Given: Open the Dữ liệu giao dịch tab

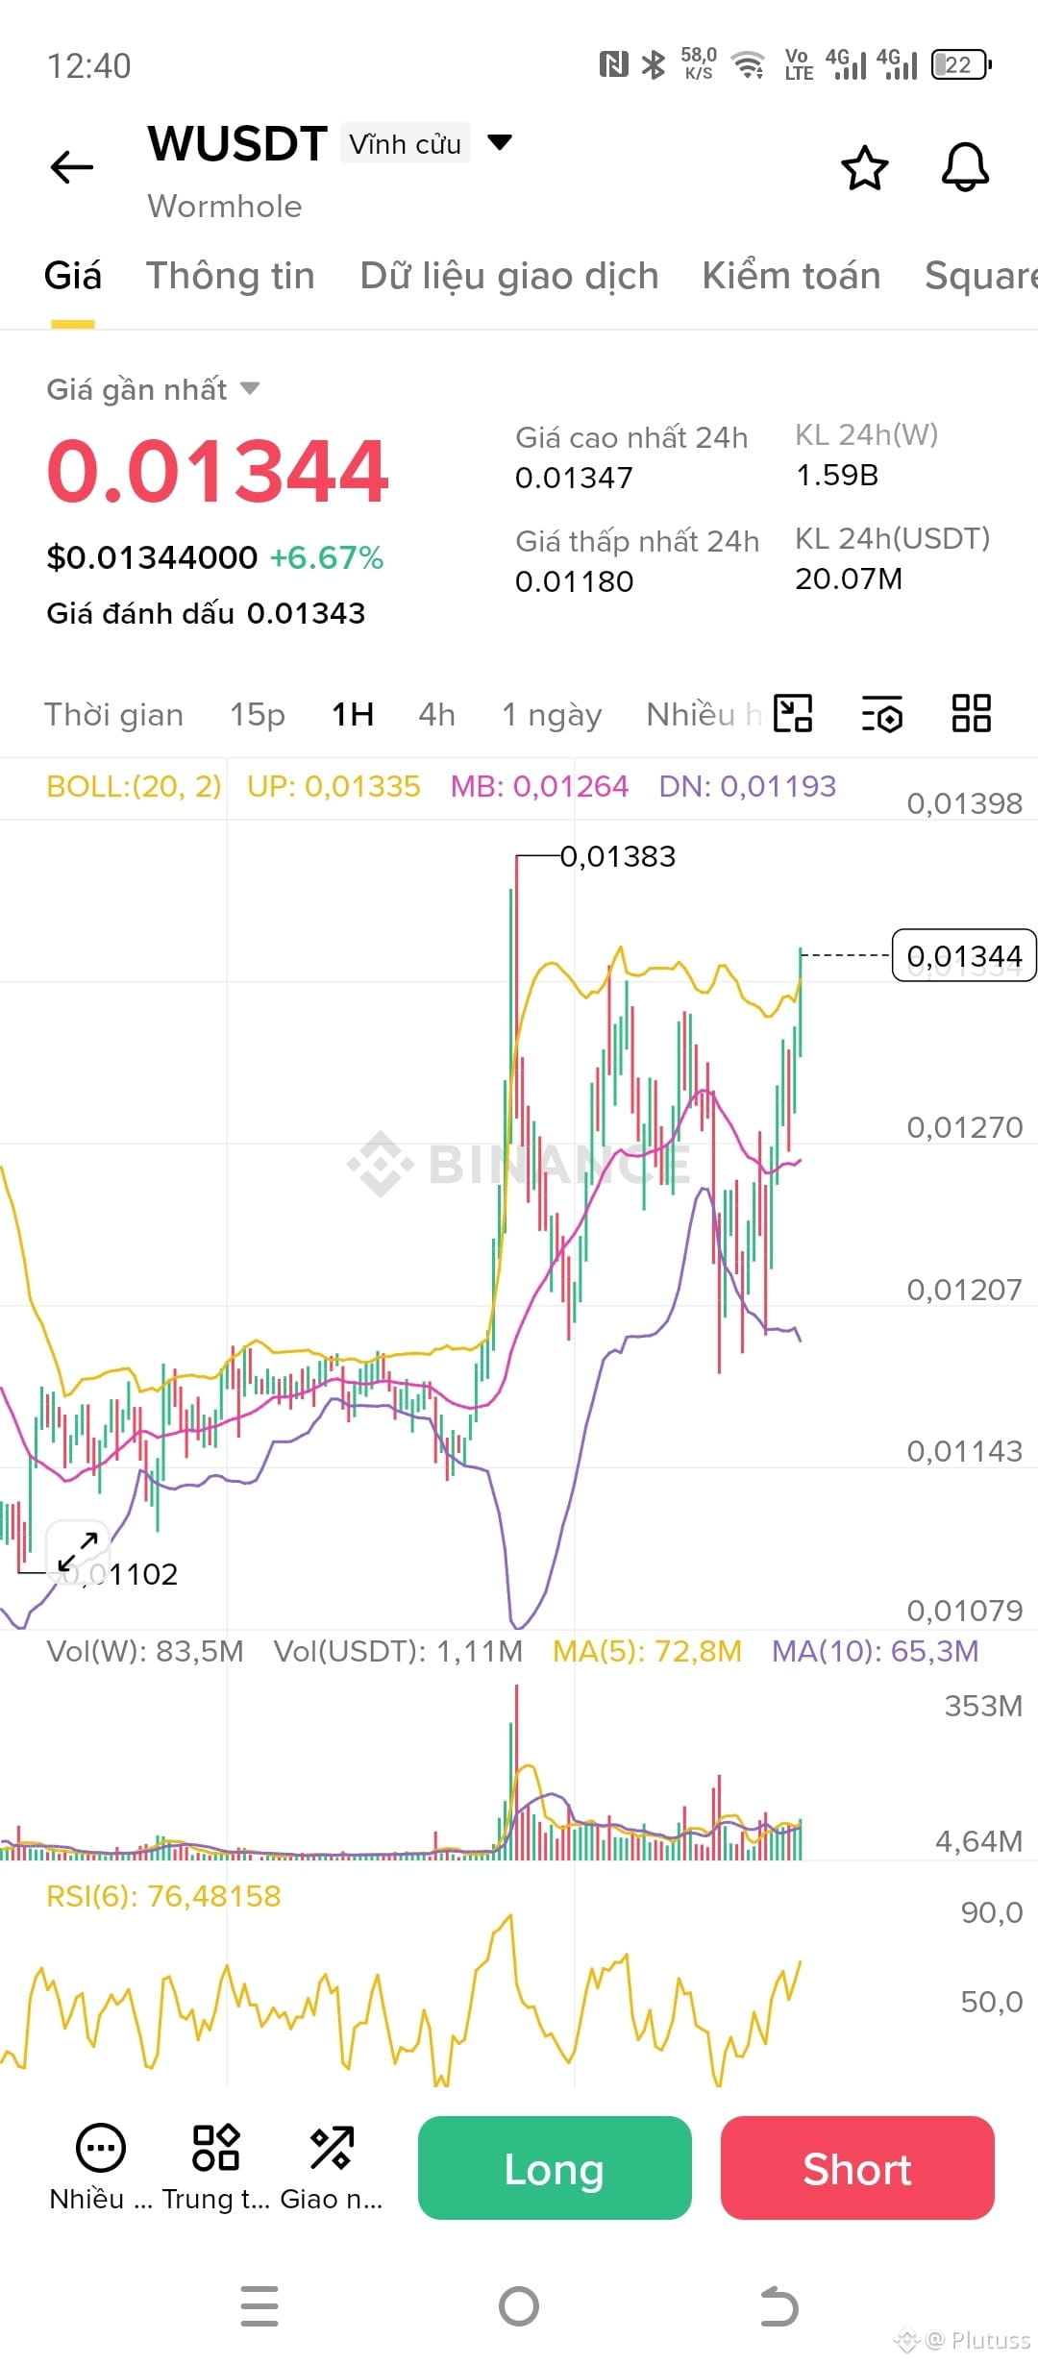Looking at the screenshot, I should [x=509, y=276].
